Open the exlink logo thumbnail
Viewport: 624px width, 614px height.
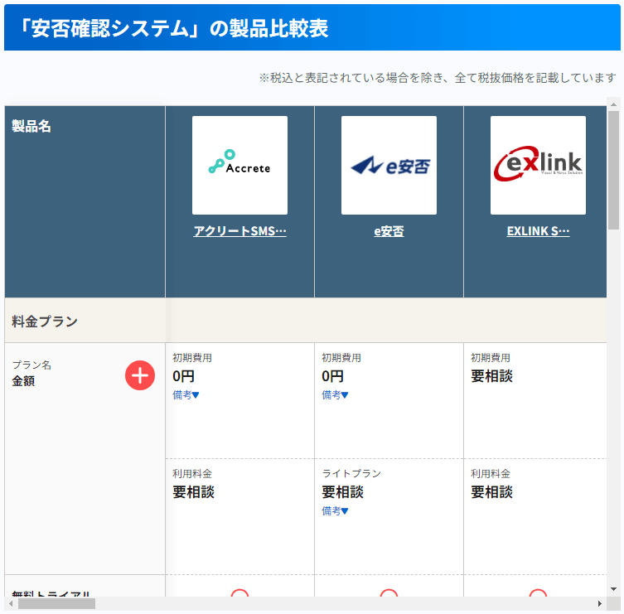coord(538,165)
